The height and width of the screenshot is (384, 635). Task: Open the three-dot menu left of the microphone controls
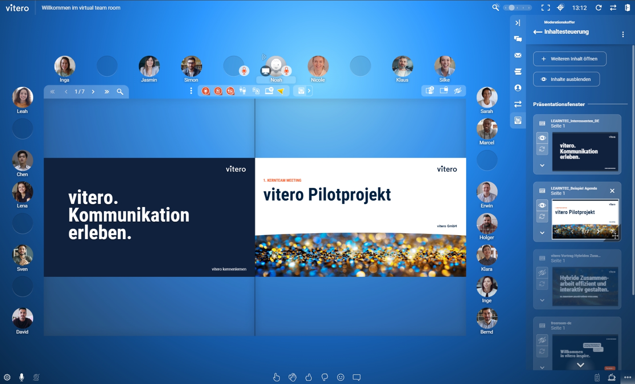tap(191, 91)
